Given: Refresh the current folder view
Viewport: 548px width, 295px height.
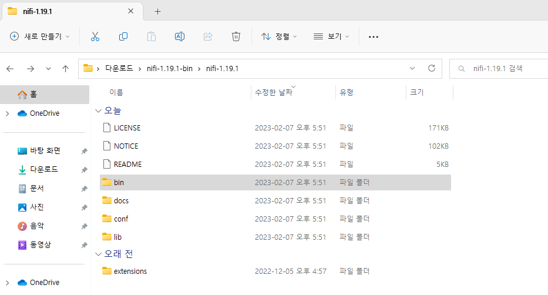Looking at the screenshot, I should [432, 68].
